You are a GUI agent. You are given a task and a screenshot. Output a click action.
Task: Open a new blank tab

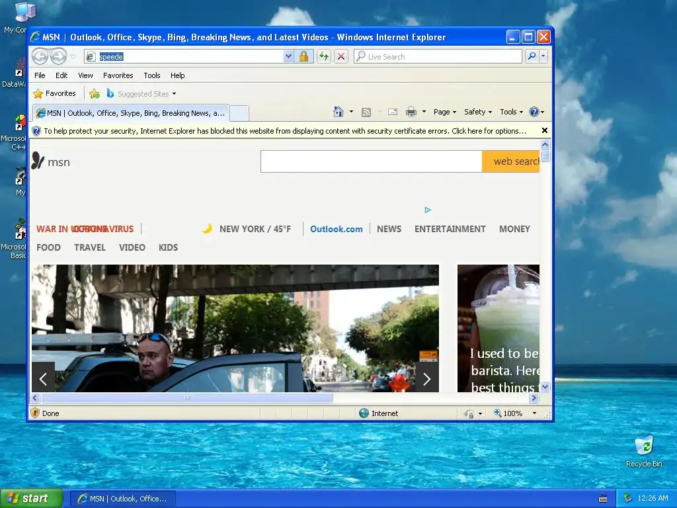click(239, 113)
